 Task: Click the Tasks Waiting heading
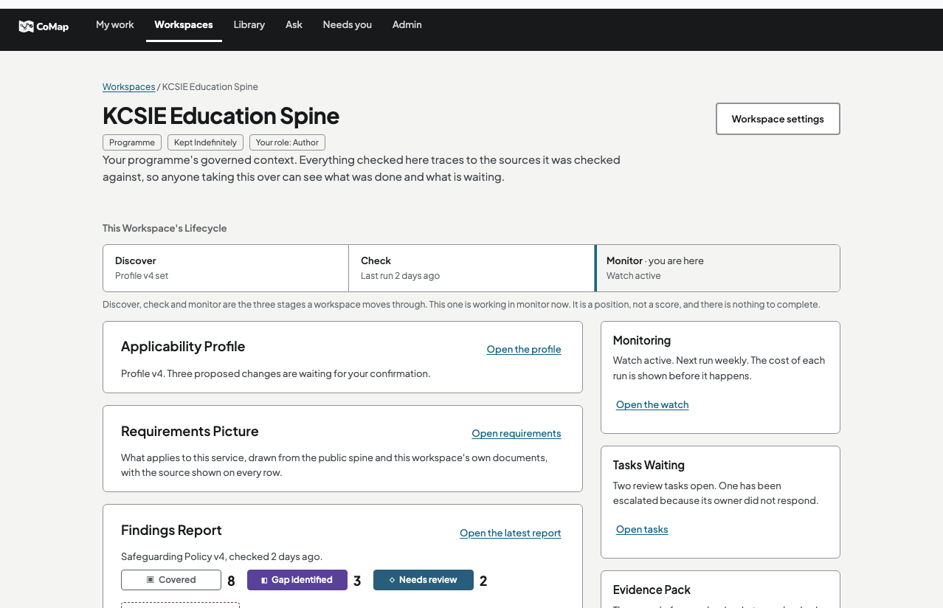649,466
